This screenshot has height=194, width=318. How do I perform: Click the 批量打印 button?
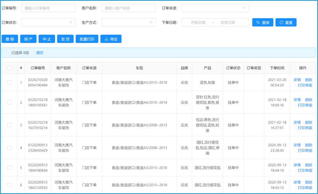point(87,39)
